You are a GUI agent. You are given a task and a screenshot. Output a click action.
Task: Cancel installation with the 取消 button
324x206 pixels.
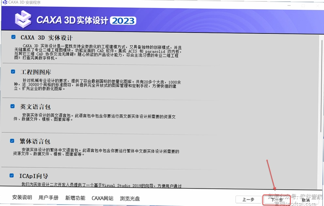point(305,200)
